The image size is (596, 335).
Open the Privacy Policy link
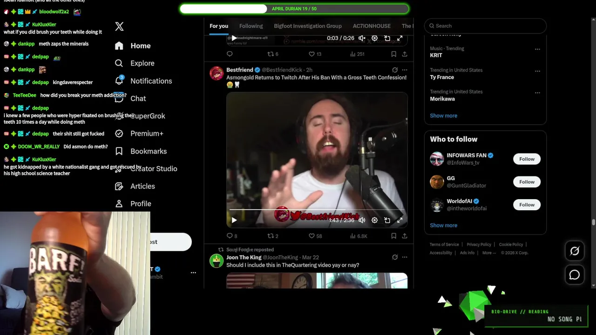[x=479, y=244]
